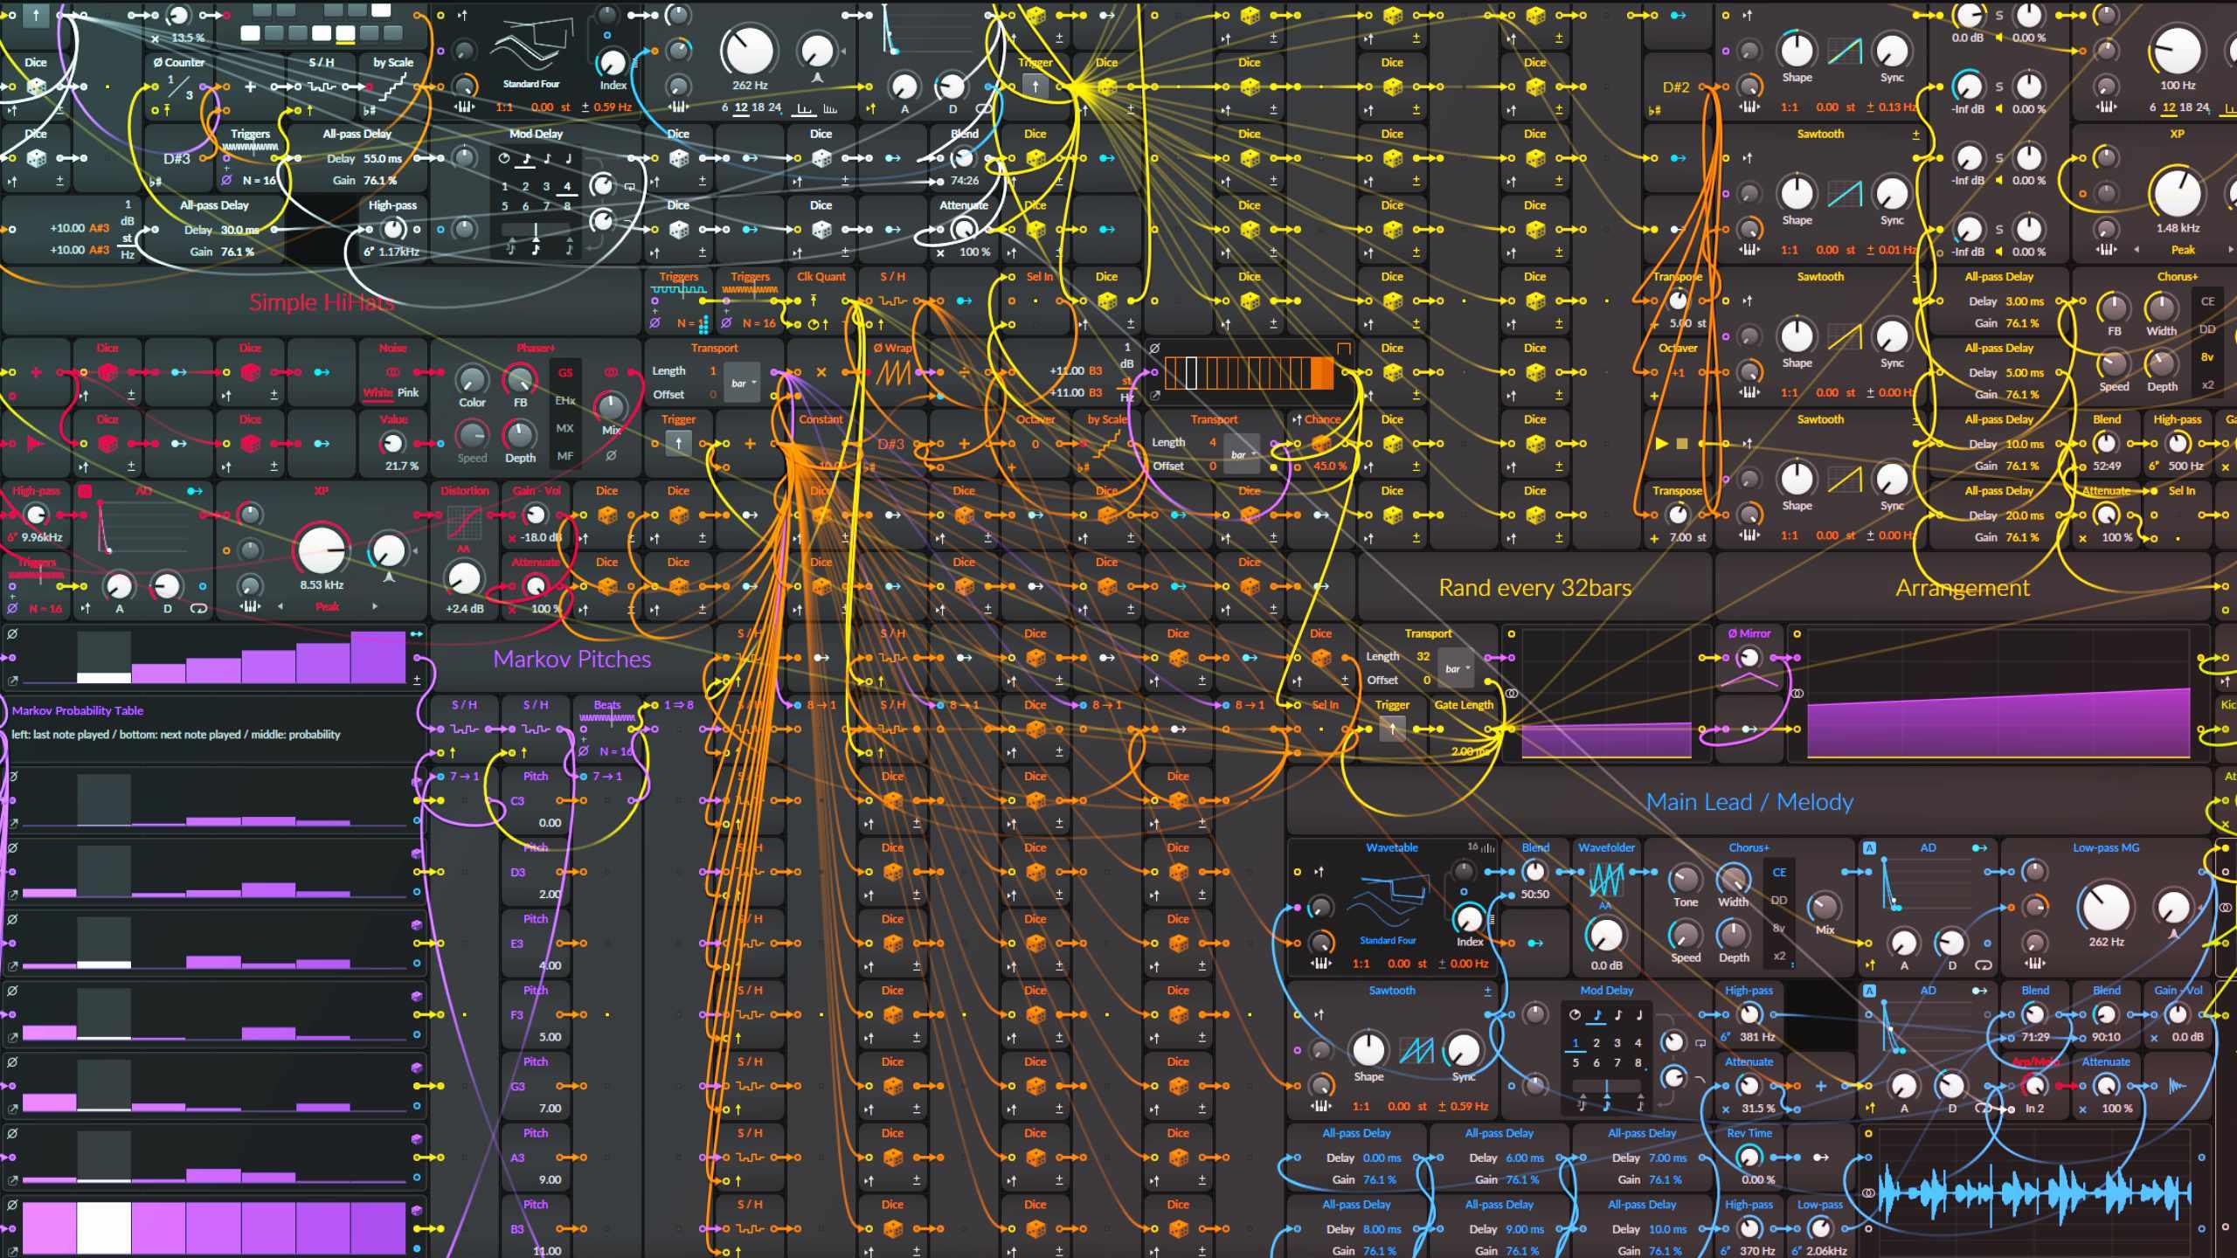Click the Rand every 32bars label

coord(1534,588)
